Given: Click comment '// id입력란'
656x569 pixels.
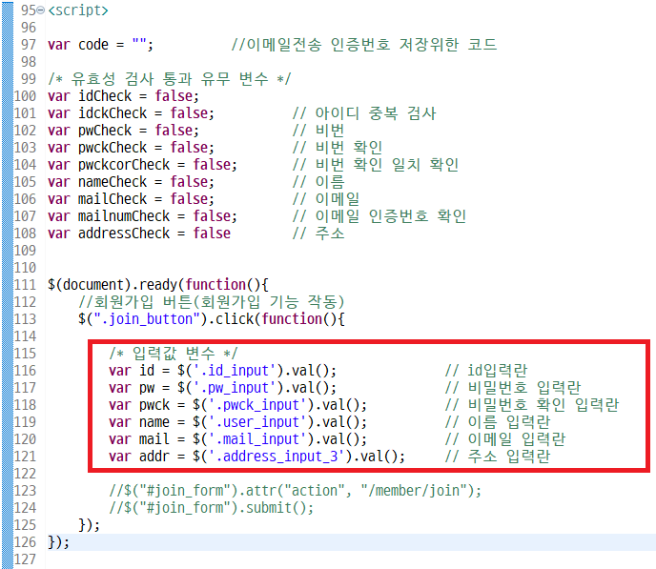Looking at the screenshot, I should click(486, 370).
